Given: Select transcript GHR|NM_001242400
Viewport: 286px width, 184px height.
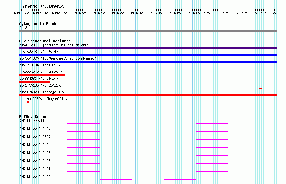Looking at the screenshot, I should click(35, 129).
